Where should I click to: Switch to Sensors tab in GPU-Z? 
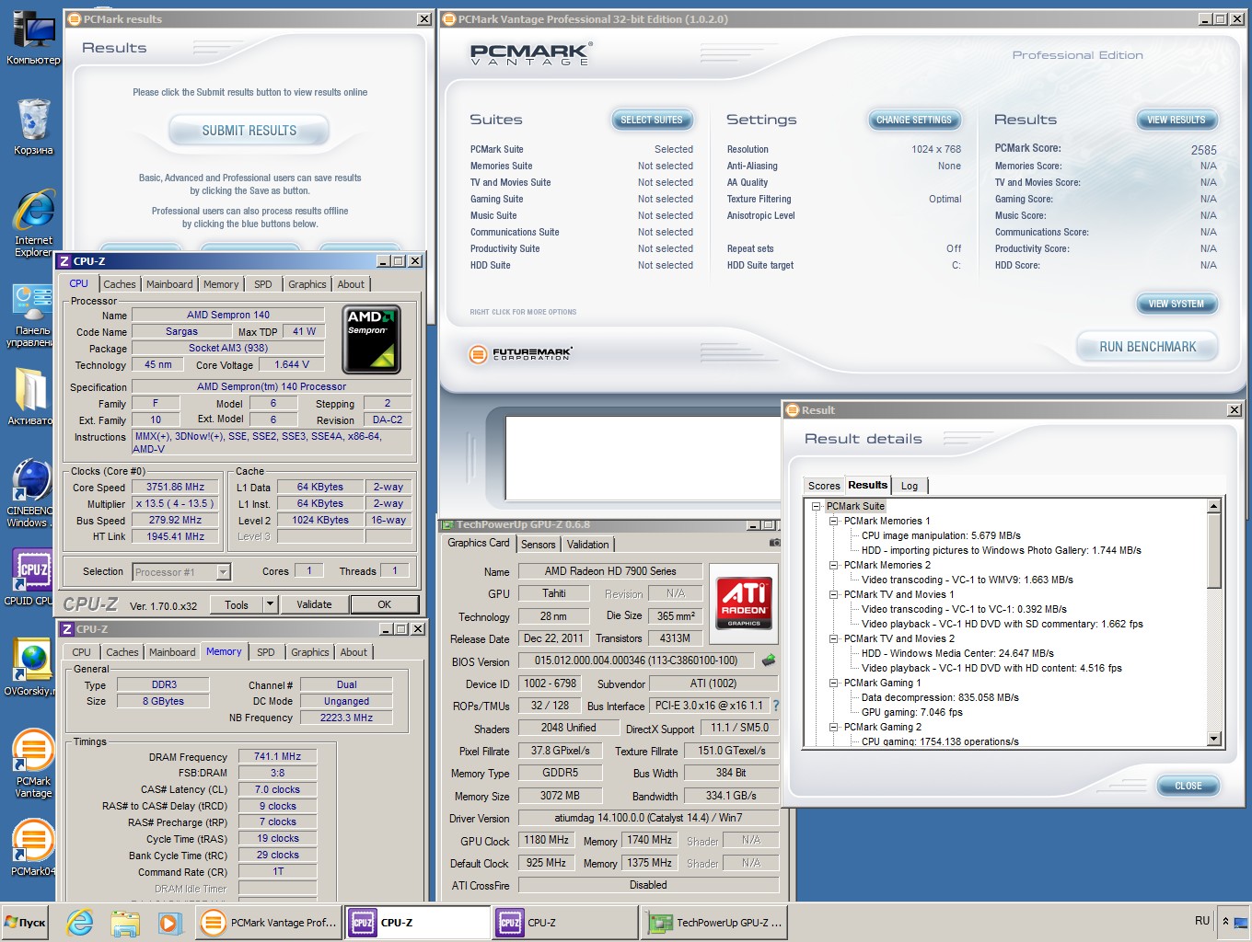point(539,545)
